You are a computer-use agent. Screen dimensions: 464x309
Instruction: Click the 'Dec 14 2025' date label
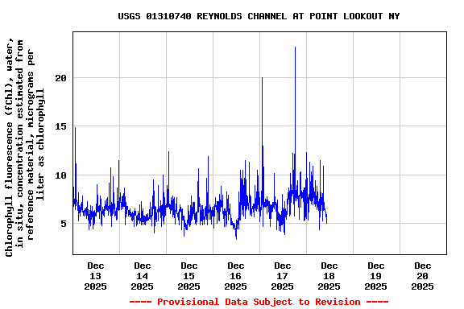pyautogui.click(x=142, y=276)
